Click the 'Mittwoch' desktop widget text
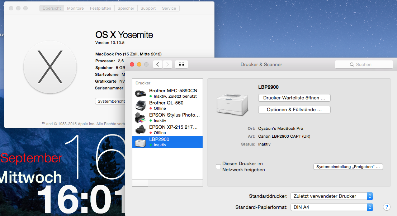 31,177
